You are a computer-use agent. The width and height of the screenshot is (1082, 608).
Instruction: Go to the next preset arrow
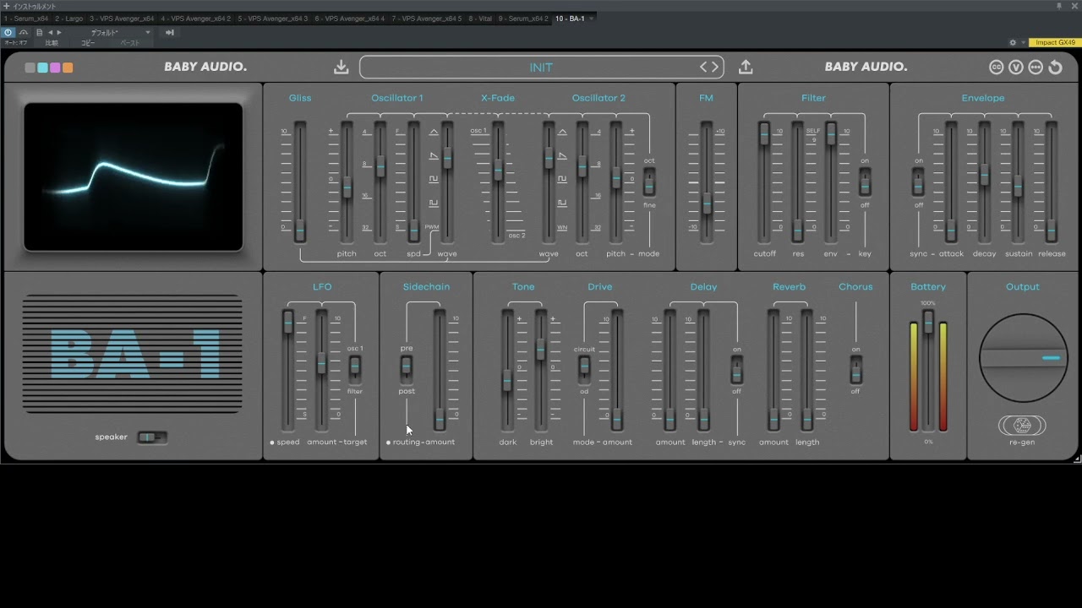point(715,67)
